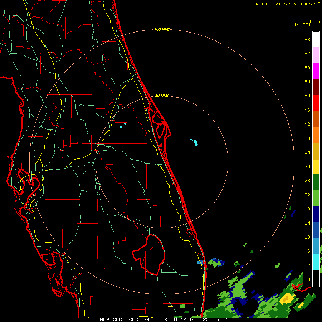
Task: Click the TOPS legend title
Action: pyautogui.click(x=314, y=21)
